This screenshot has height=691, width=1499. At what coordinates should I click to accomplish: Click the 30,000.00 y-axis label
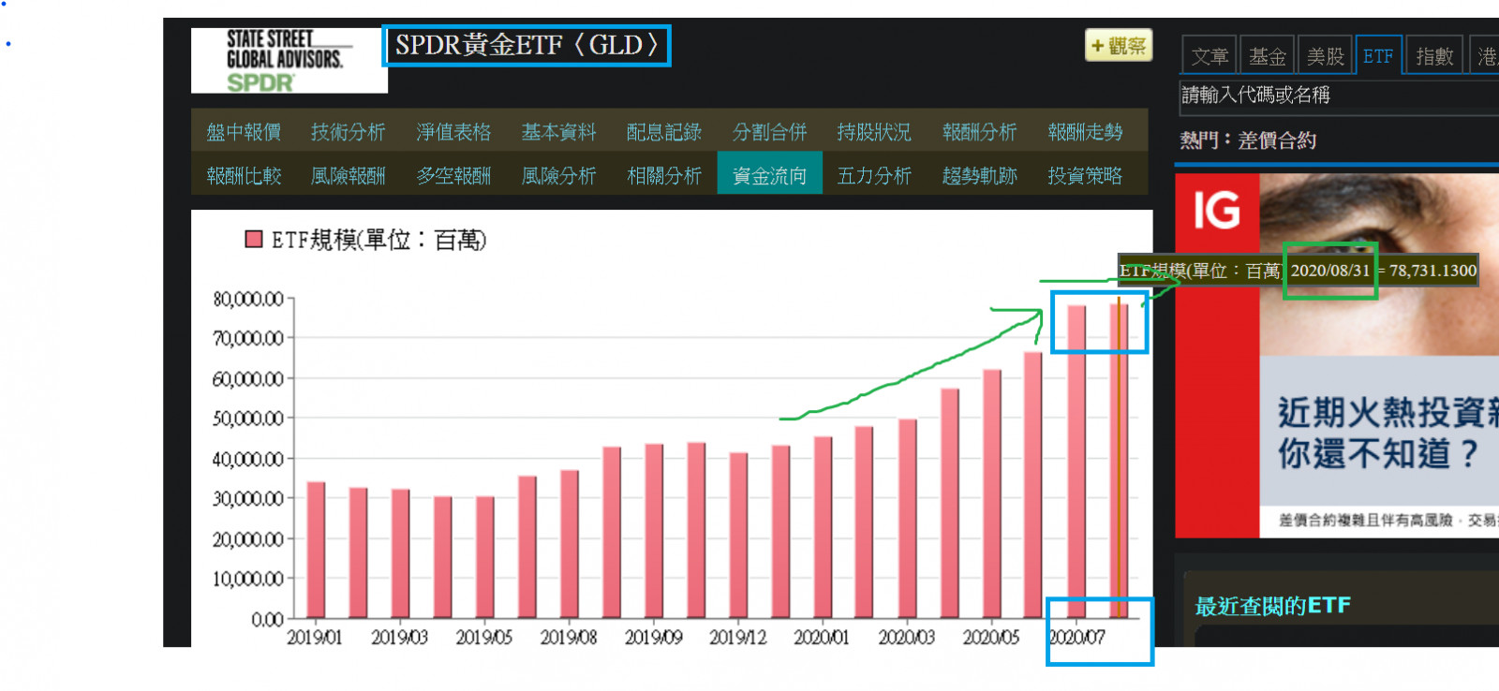pos(248,498)
